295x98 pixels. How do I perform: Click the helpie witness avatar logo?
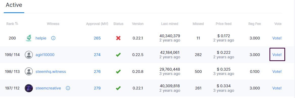(x=29, y=38)
